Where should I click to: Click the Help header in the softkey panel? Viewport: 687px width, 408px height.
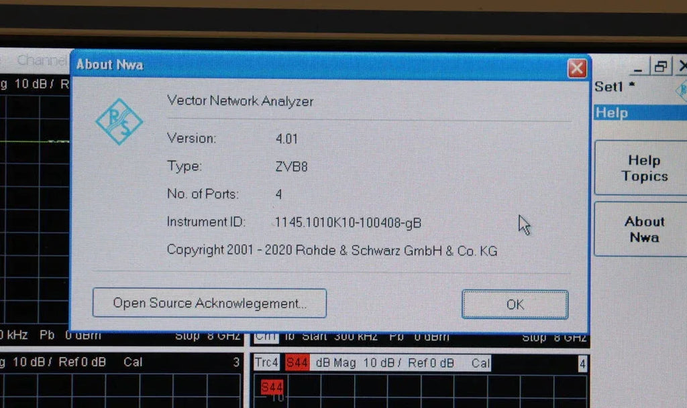(x=640, y=113)
